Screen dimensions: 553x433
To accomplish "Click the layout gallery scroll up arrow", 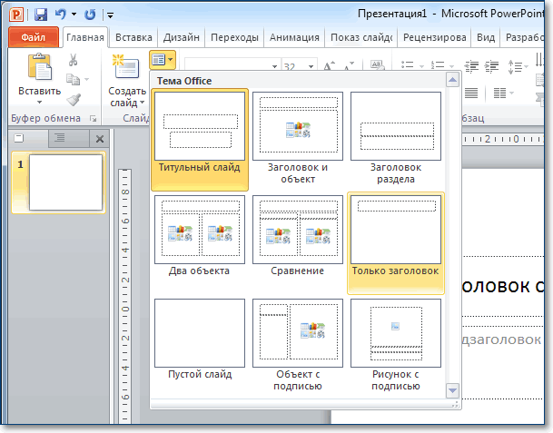I will point(452,81).
